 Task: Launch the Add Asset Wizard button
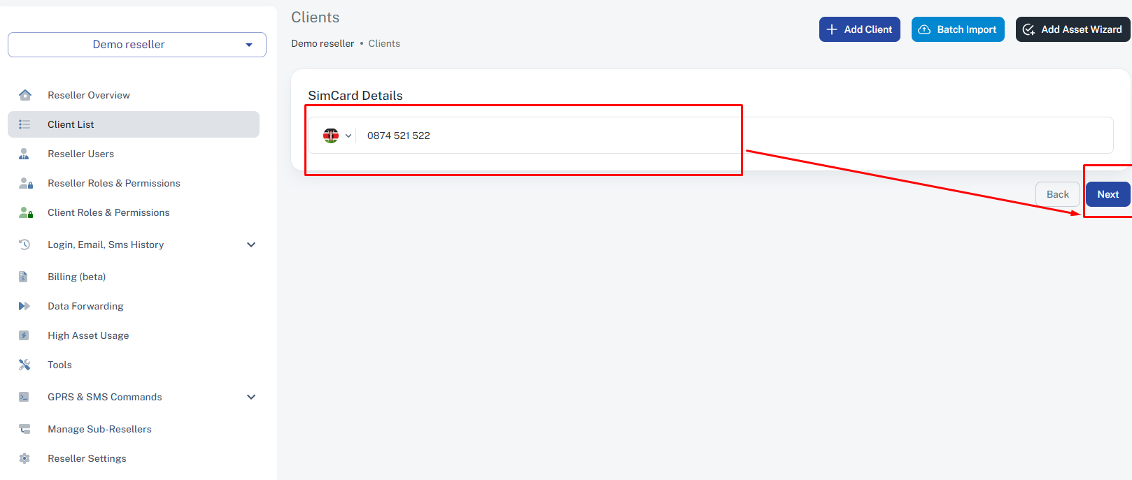[x=1073, y=29]
